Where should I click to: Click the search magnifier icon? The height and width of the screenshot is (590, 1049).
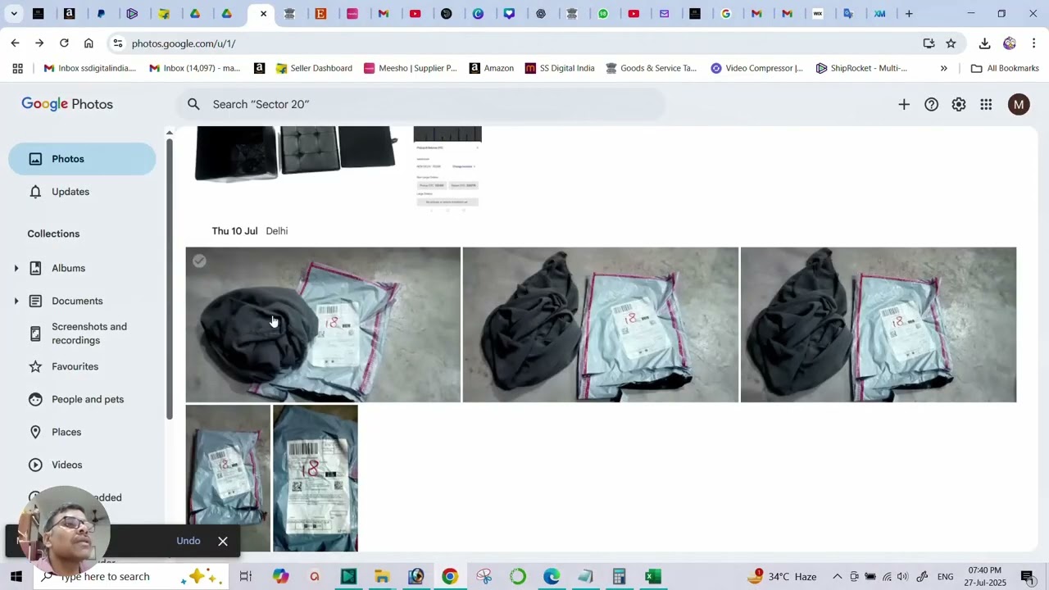click(x=193, y=104)
